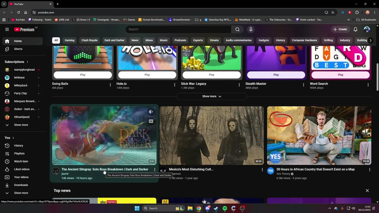
Task: Open the tab search dropdown in Chrome
Action: point(4,4)
